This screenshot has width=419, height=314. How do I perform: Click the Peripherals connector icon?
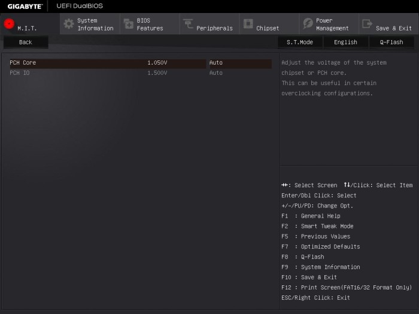pyautogui.click(x=188, y=24)
